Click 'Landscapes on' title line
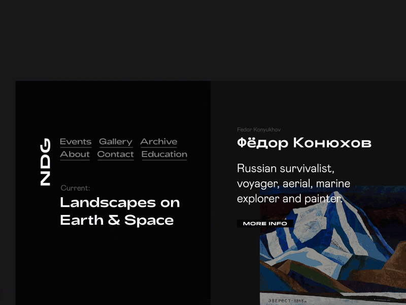 click(x=120, y=202)
